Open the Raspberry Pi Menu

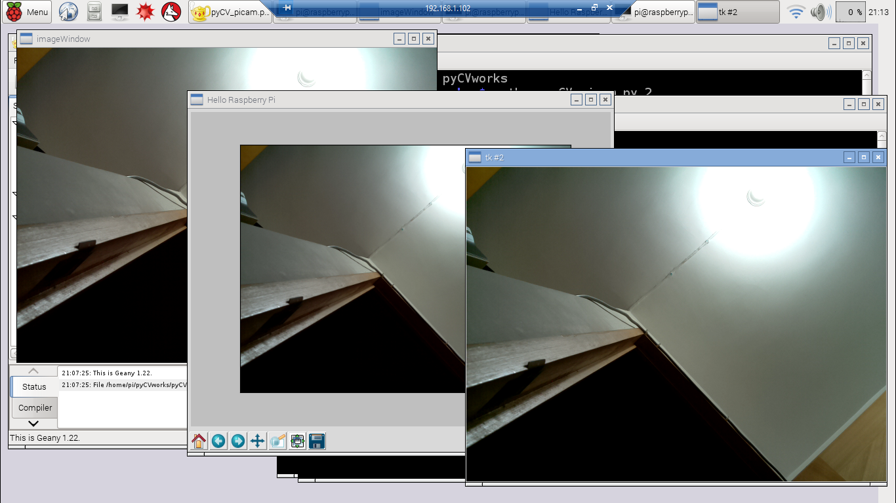(27, 12)
